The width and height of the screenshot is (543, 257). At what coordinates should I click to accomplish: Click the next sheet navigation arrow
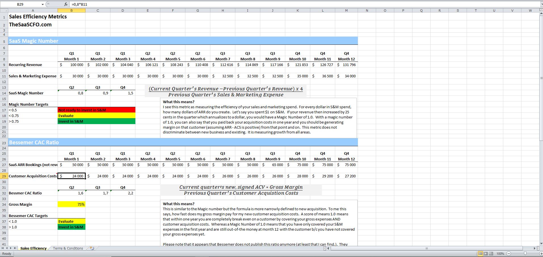click(11, 248)
